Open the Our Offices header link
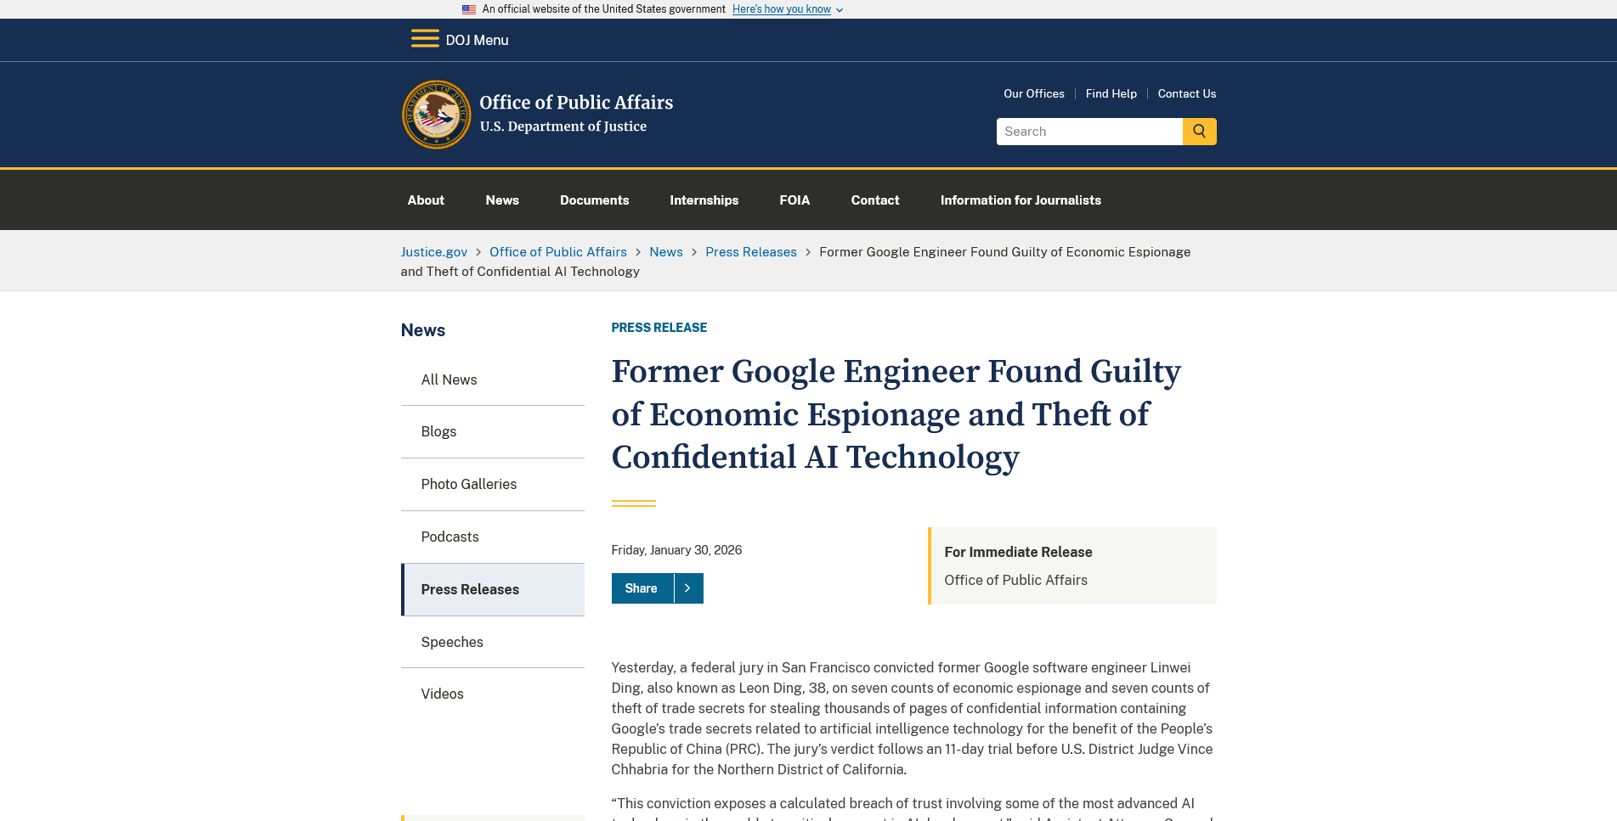This screenshot has height=821, width=1617. coord(1034,93)
